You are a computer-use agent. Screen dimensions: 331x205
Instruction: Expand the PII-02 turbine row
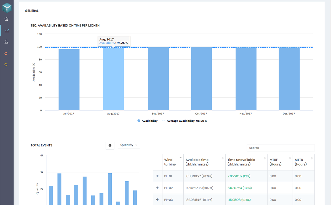[157, 188]
